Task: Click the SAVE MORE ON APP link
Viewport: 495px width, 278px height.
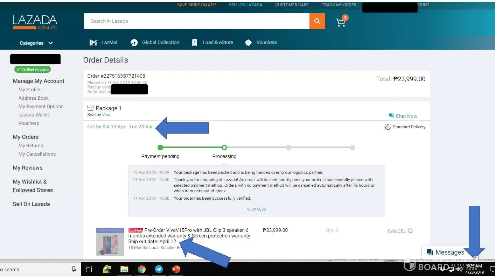Action: click(196, 5)
